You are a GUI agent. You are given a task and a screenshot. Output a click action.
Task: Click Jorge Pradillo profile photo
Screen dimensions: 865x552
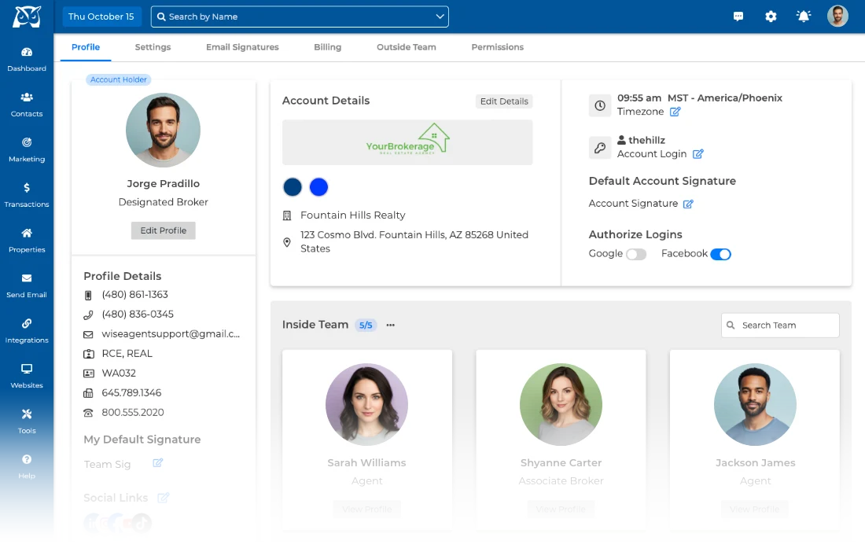click(x=164, y=131)
